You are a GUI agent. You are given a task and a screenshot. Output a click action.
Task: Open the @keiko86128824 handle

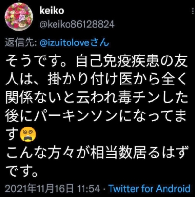(x=77, y=25)
